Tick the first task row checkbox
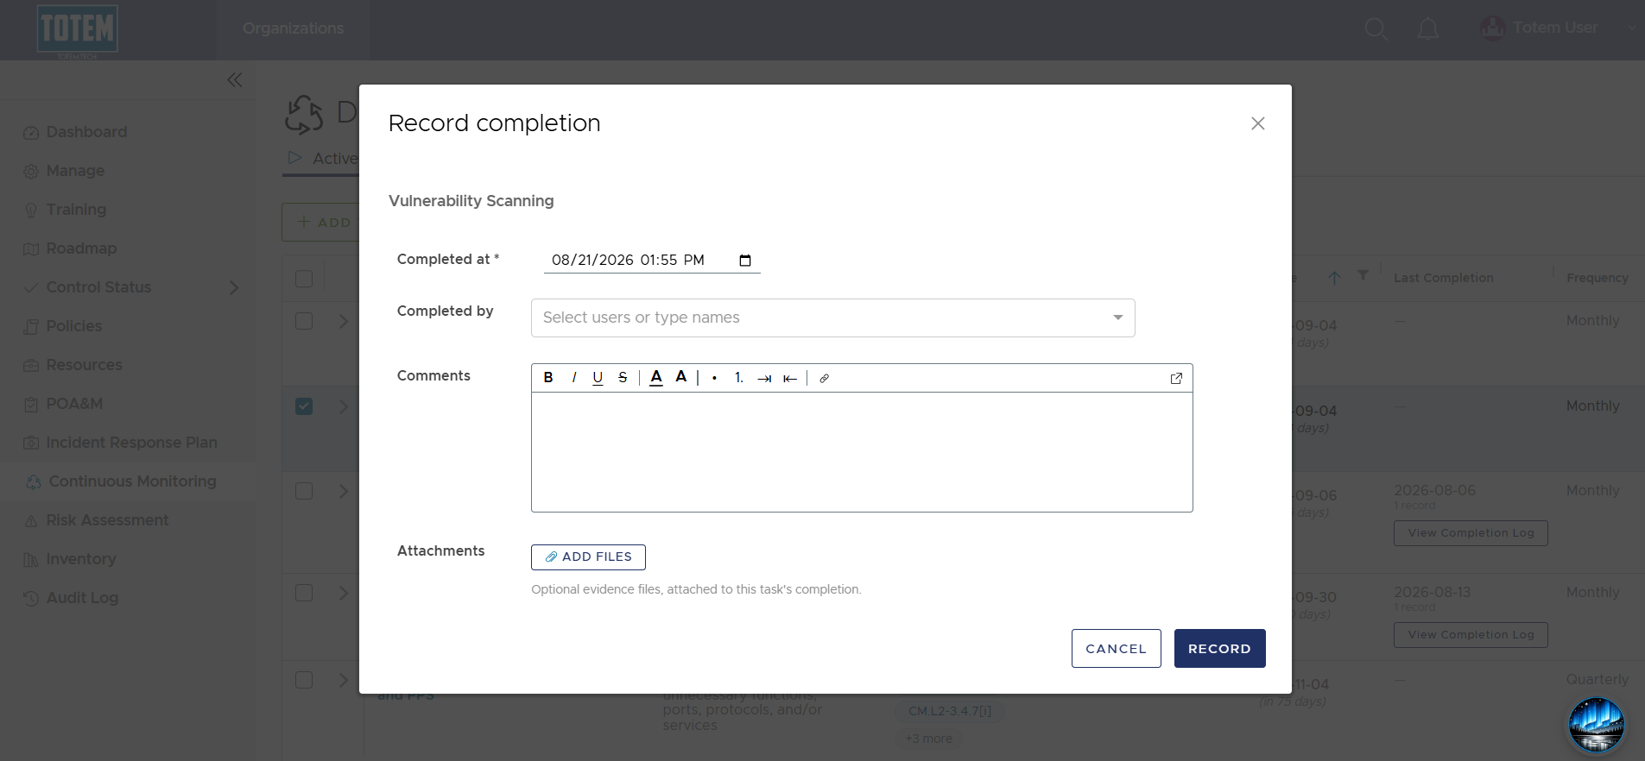The width and height of the screenshot is (1645, 761). coord(304,321)
